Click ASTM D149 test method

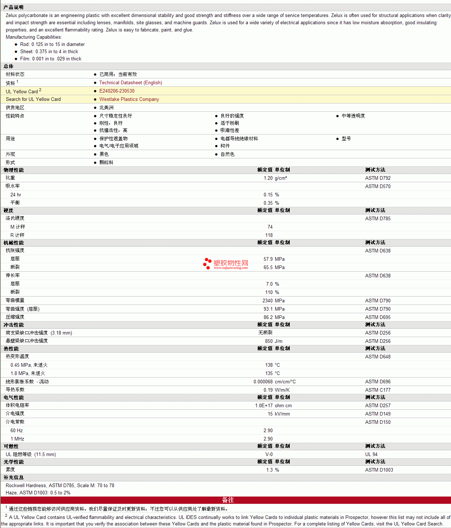point(378,414)
